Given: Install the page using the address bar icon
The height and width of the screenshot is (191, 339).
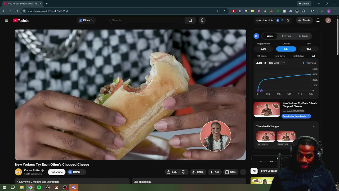Looking at the screenshot, I should pyautogui.click(x=219, y=11).
